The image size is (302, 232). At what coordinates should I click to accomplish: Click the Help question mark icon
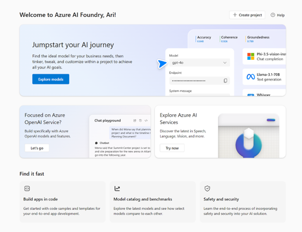pyautogui.click(x=272, y=15)
